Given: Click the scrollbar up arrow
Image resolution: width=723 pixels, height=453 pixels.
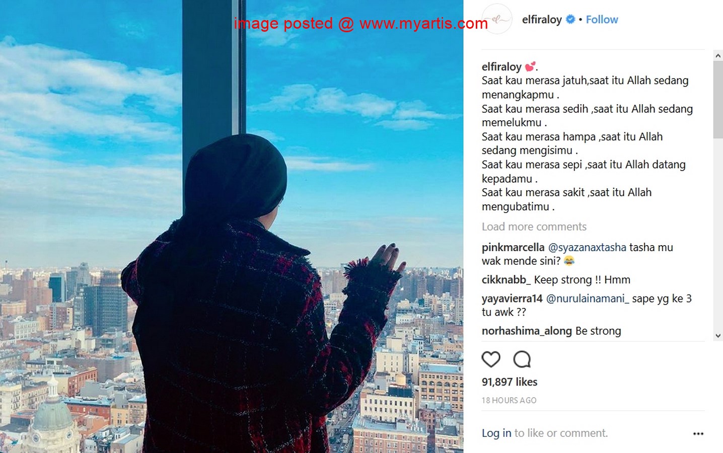Looking at the screenshot, I should [x=718, y=55].
